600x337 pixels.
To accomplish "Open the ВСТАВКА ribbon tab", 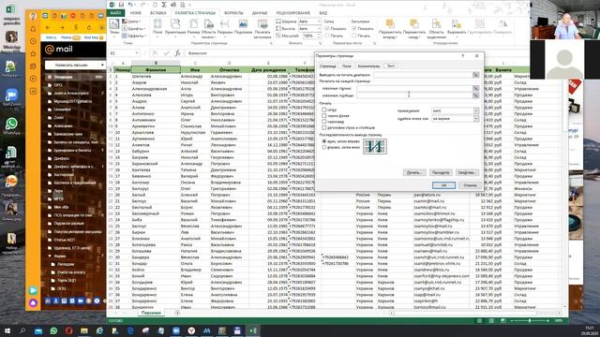I will [157, 12].
